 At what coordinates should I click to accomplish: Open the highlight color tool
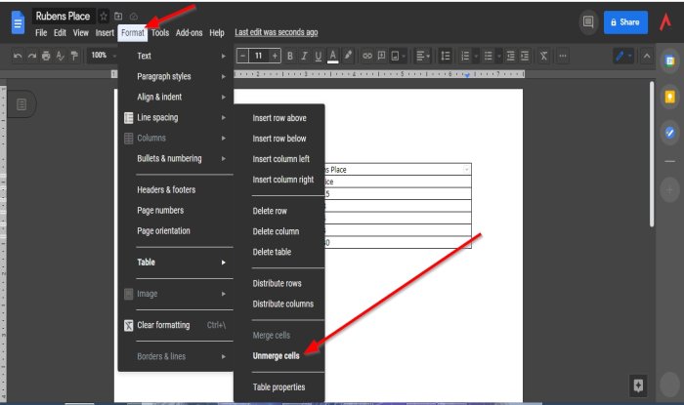pos(348,56)
